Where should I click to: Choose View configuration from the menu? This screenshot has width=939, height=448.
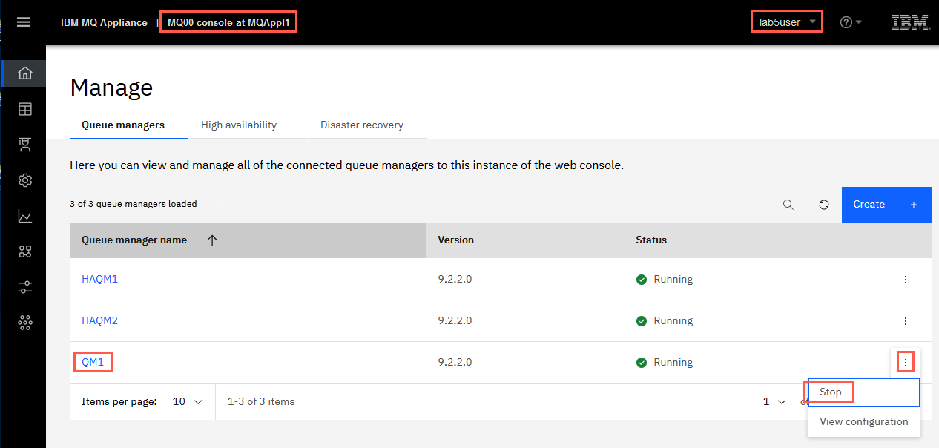coord(863,421)
